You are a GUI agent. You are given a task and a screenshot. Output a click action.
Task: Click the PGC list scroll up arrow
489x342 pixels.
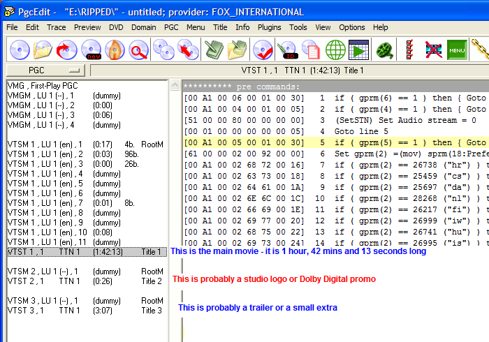tap(175, 84)
